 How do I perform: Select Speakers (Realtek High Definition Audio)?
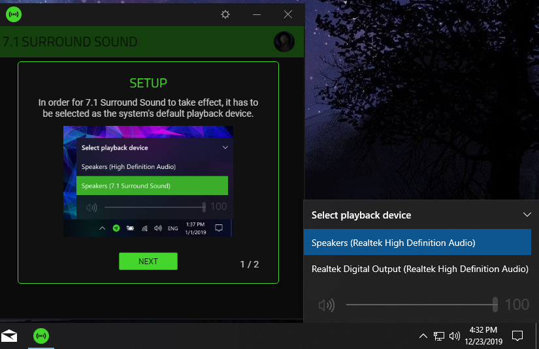417,242
